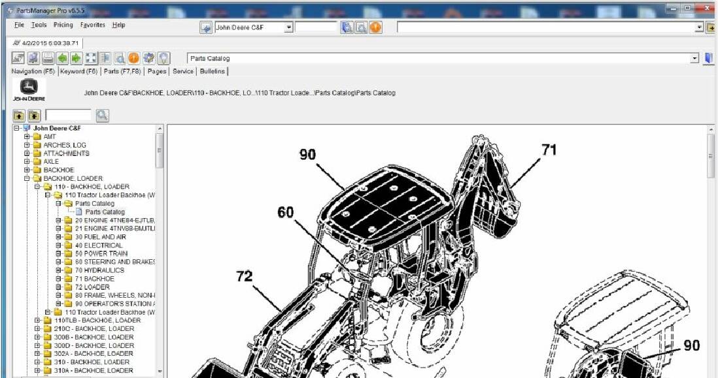Viewport: 718px width, 378px height.
Task: Expand the AXLE folder
Action: pyautogui.click(x=27, y=161)
